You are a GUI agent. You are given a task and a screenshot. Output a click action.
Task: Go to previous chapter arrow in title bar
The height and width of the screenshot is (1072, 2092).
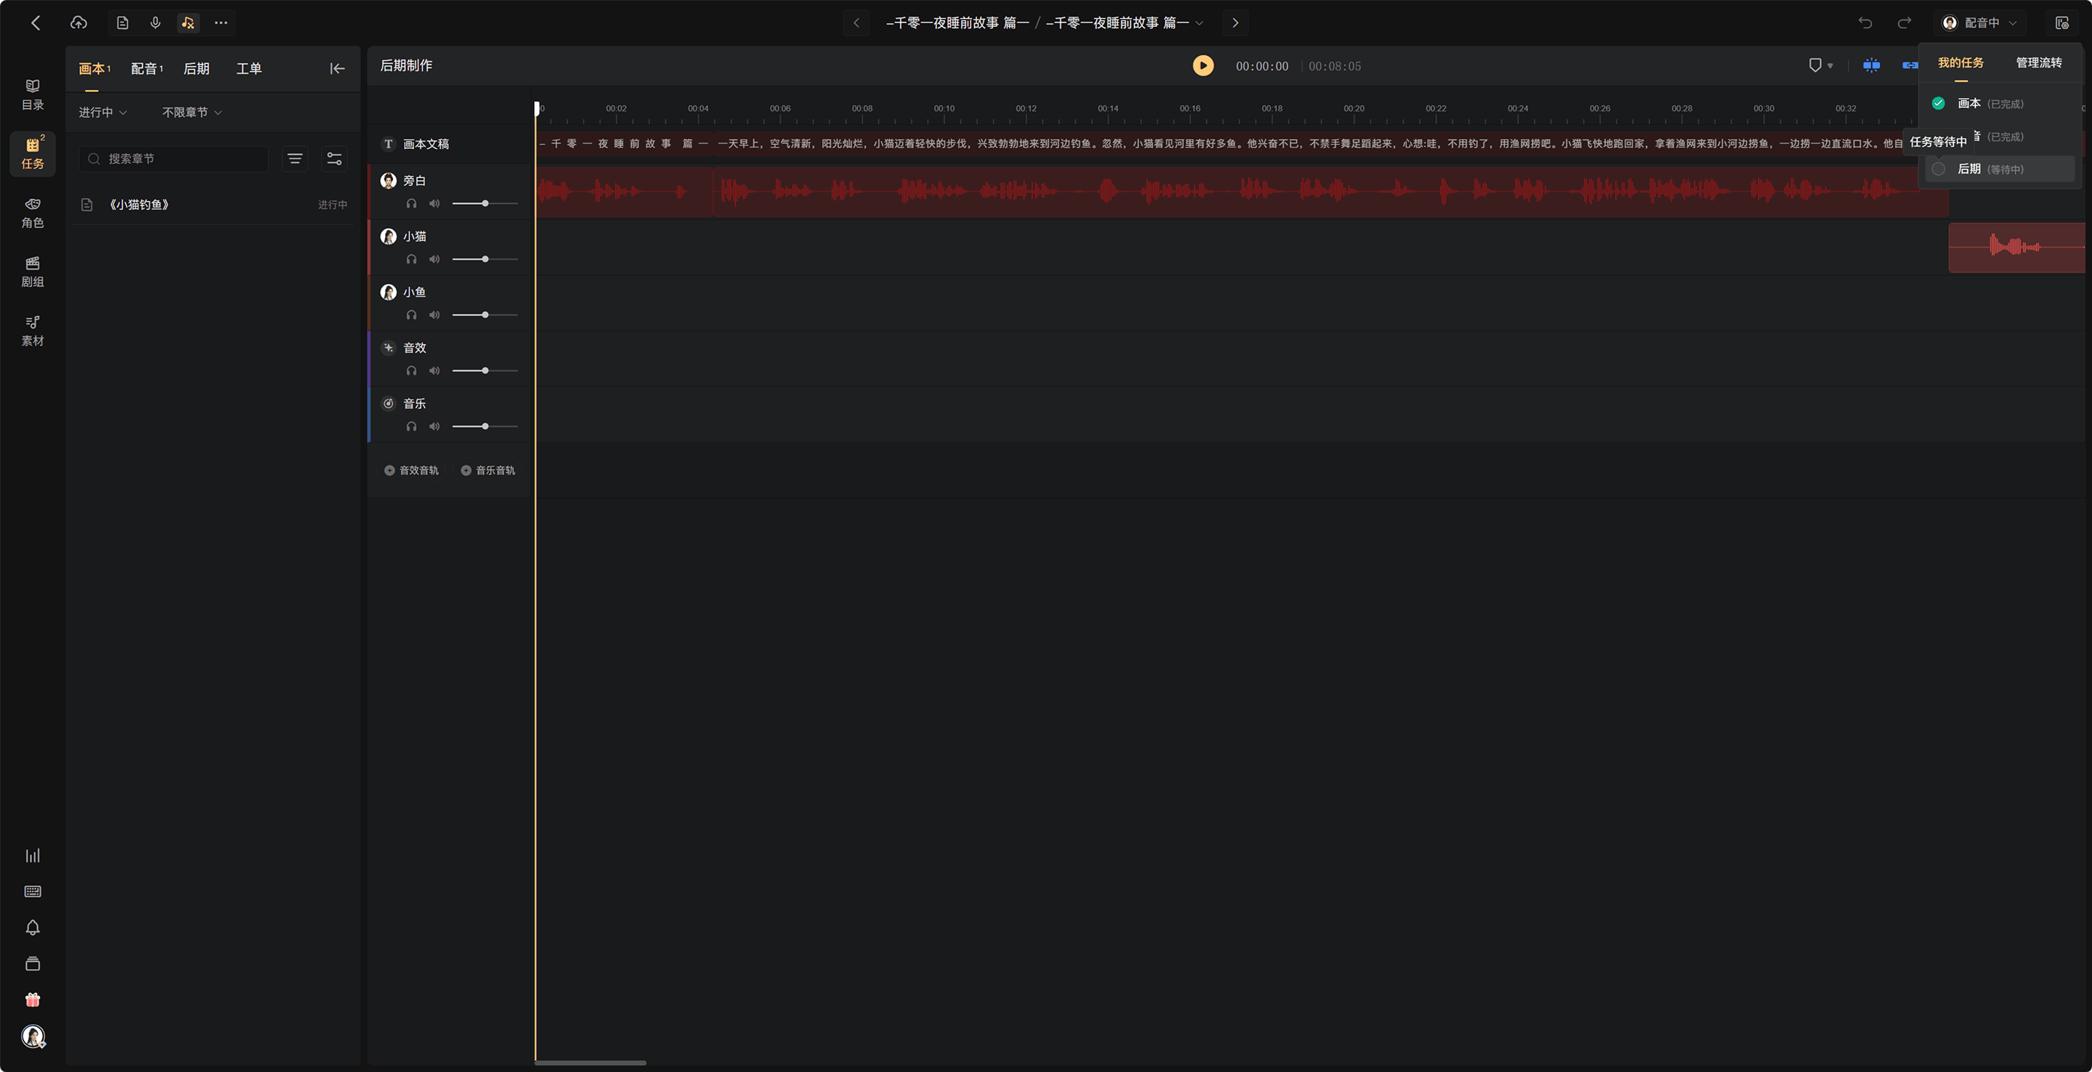click(x=856, y=23)
